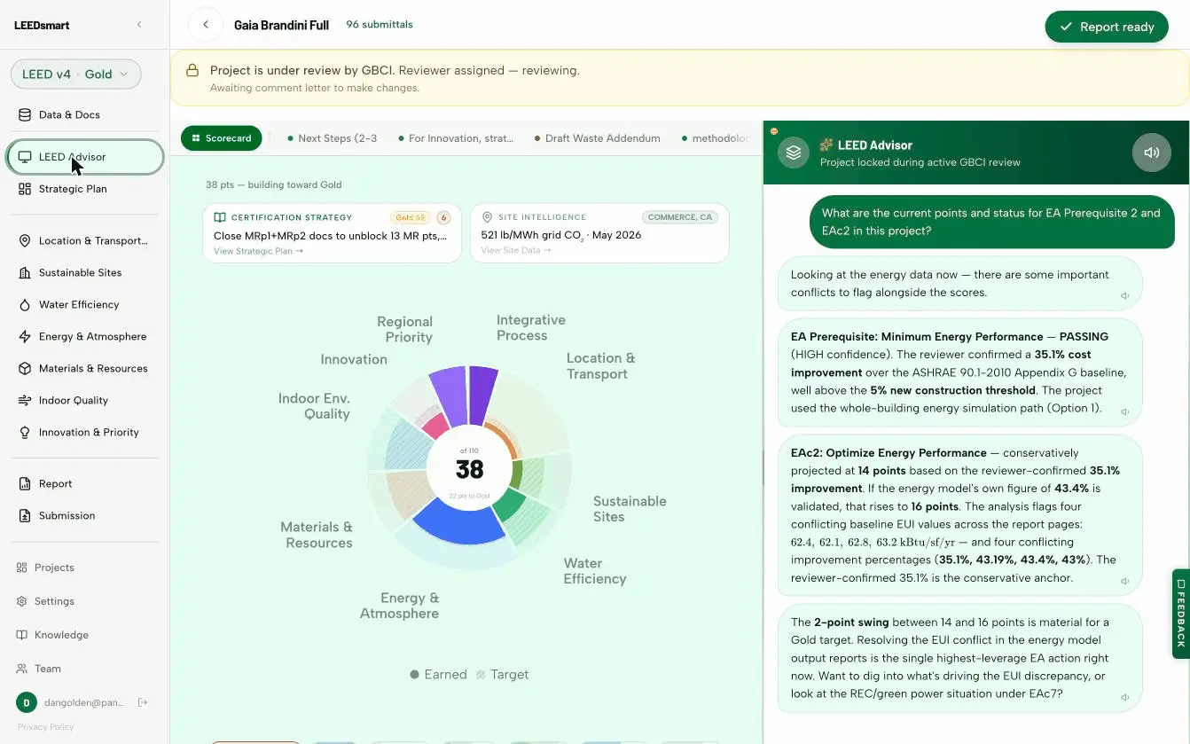Open the FEEDBACK side tab
This screenshot has width=1190, height=744.
[x=1181, y=613]
